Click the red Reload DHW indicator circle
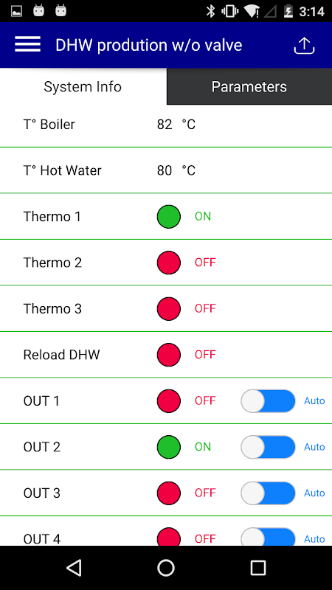The width and height of the screenshot is (332, 590). (x=169, y=355)
